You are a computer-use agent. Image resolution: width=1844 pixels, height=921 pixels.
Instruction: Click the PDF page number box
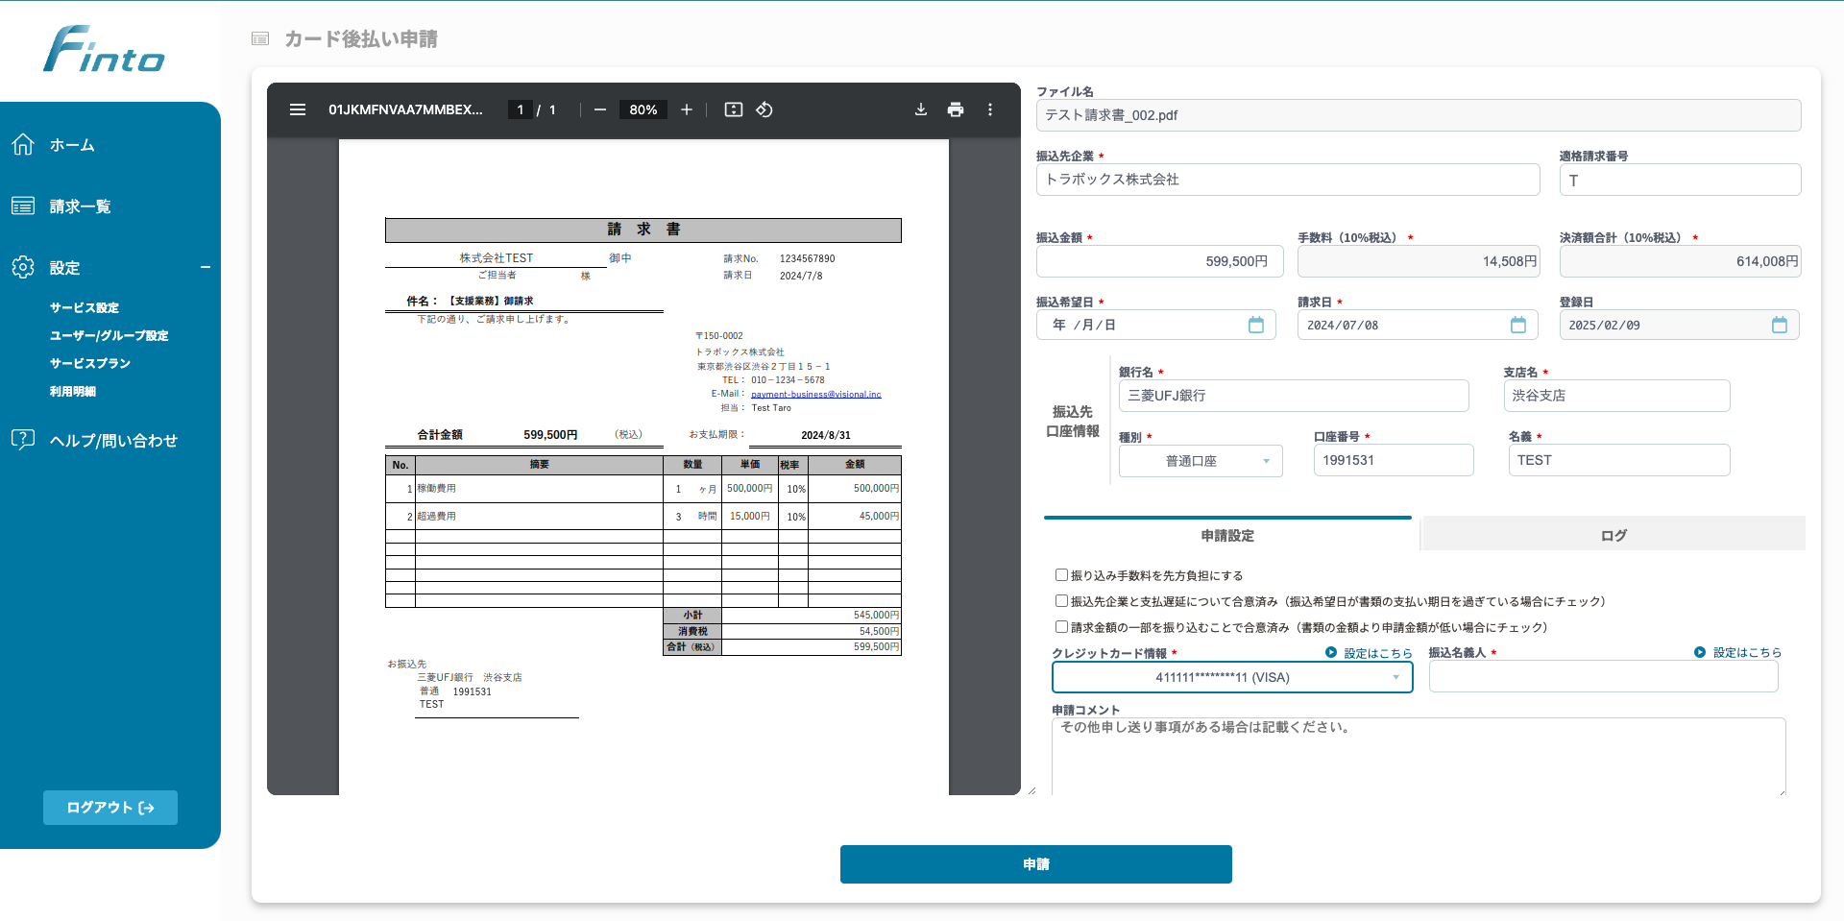tap(520, 109)
